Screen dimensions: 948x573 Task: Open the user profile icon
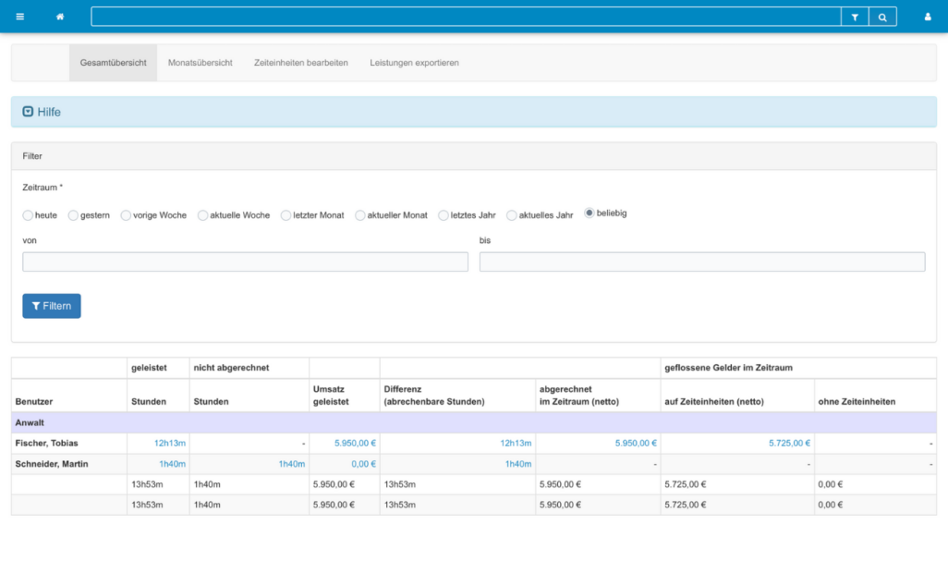click(x=928, y=17)
